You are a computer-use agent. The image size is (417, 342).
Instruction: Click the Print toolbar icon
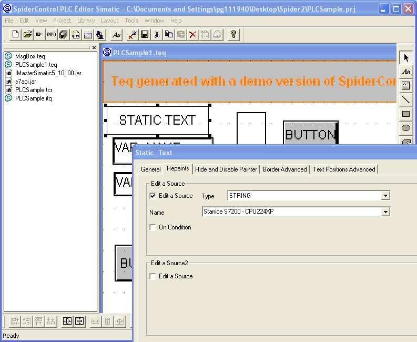click(217, 34)
